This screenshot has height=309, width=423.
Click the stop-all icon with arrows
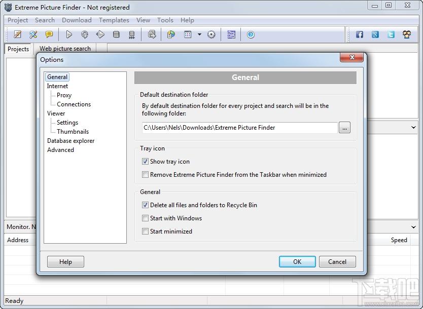coord(132,35)
